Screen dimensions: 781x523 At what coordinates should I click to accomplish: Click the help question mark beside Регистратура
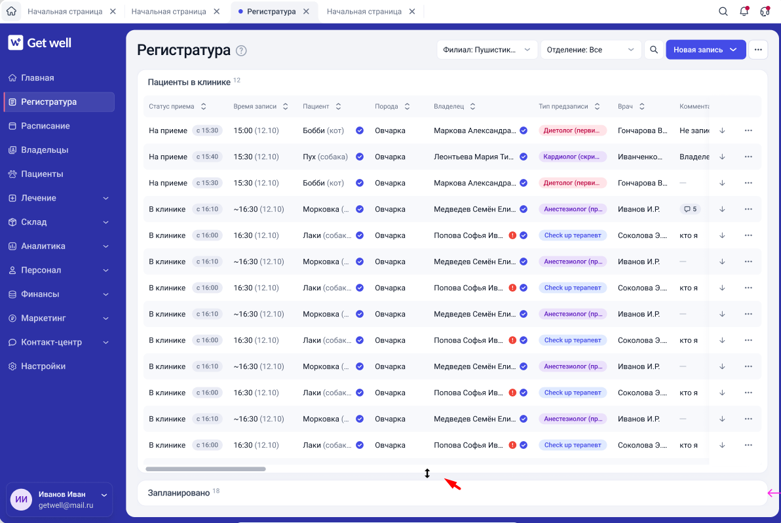coord(241,50)
